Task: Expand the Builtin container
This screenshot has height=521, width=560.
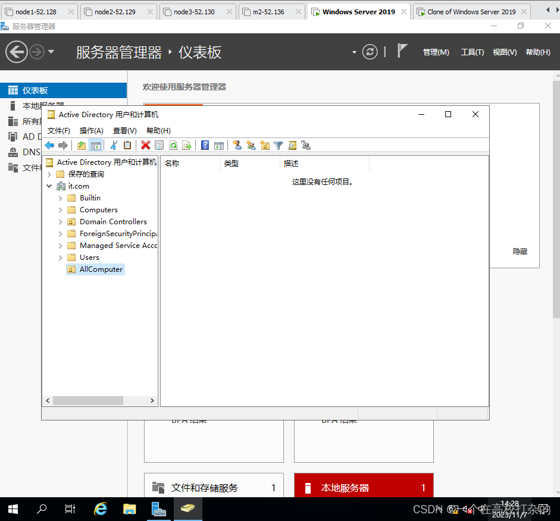Action: click(x=60, y=198)
